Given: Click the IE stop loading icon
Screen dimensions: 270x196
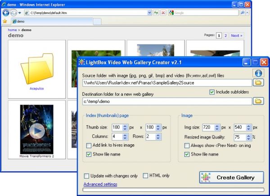Looking at the screenshot, I should click(x=163, y=13).
